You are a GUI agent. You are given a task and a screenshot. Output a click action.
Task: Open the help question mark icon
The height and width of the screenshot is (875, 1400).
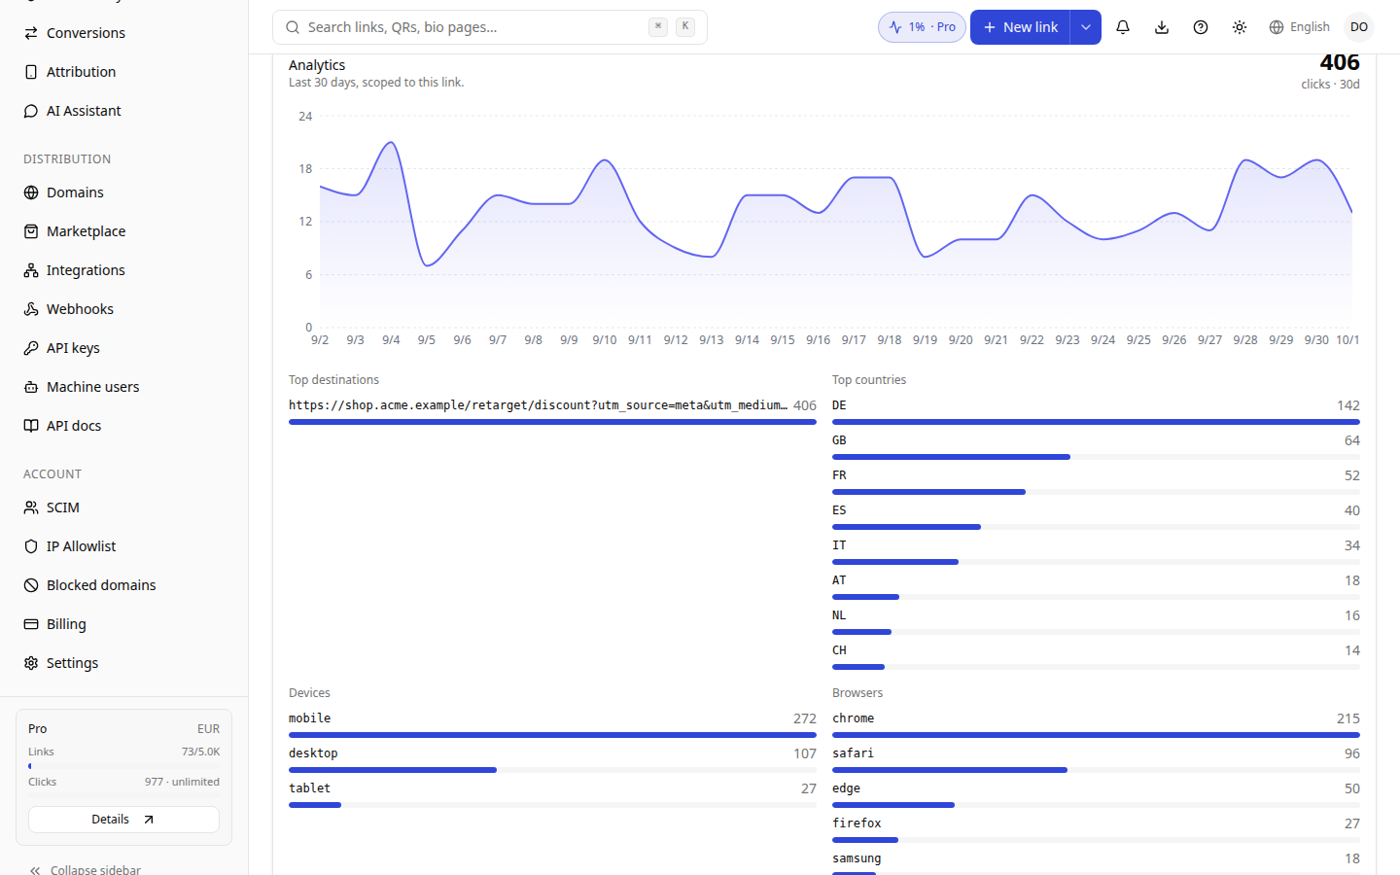coord(1201,27)
